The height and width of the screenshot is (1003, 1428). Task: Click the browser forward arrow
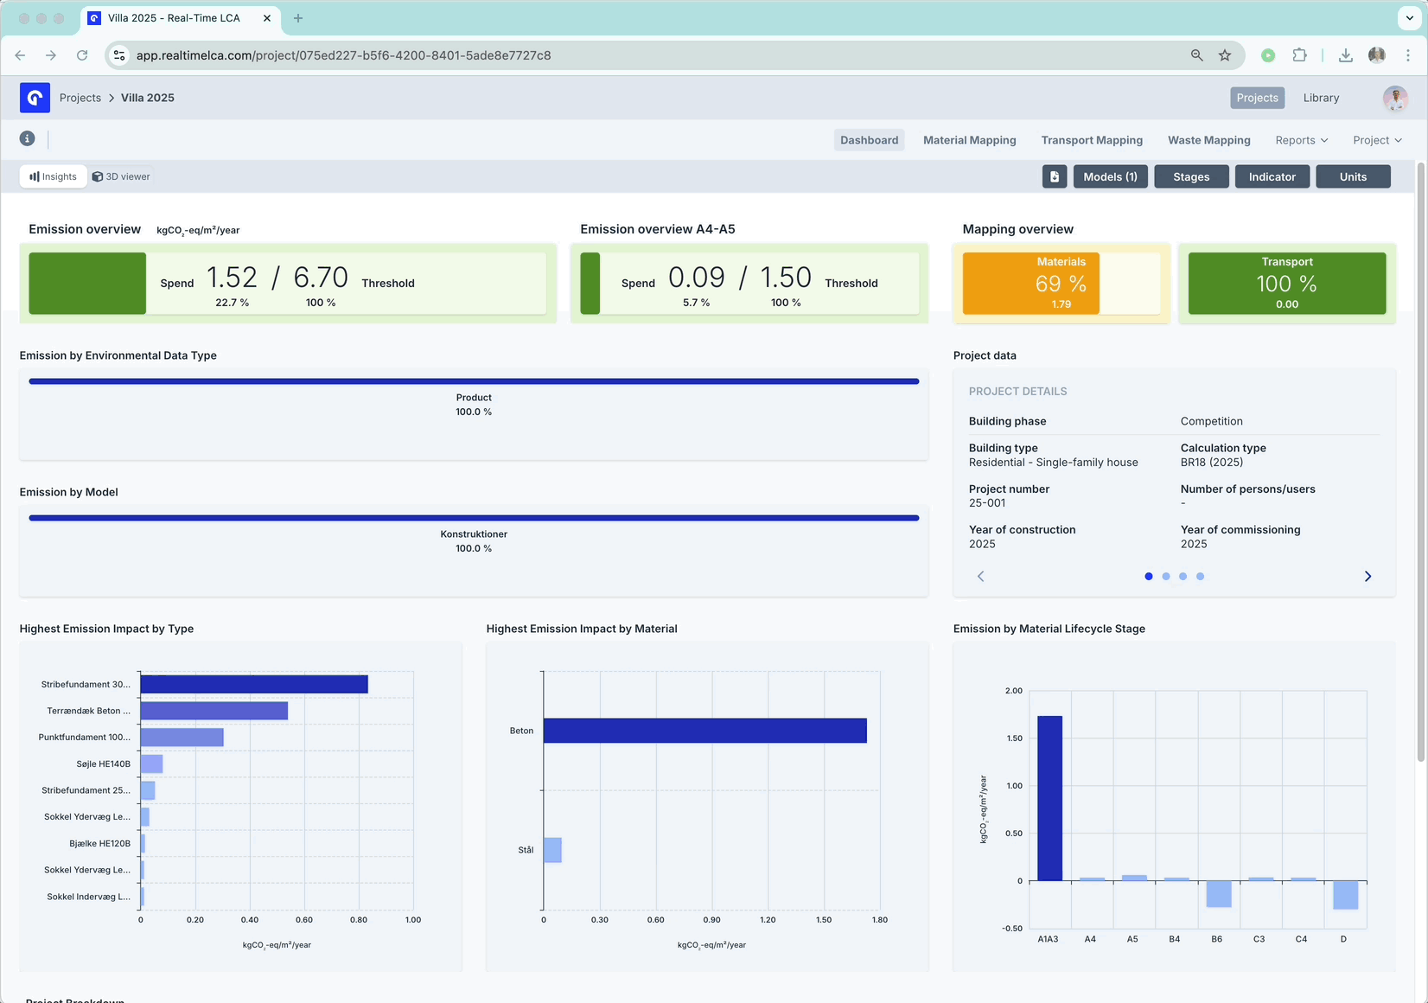point(51,55)
